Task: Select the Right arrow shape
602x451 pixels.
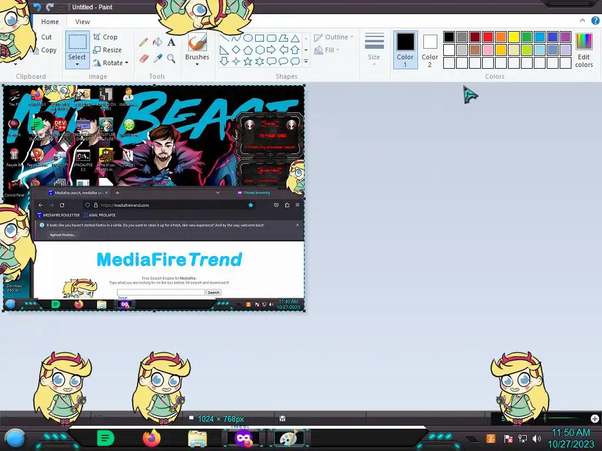Action: coord(272,49)
